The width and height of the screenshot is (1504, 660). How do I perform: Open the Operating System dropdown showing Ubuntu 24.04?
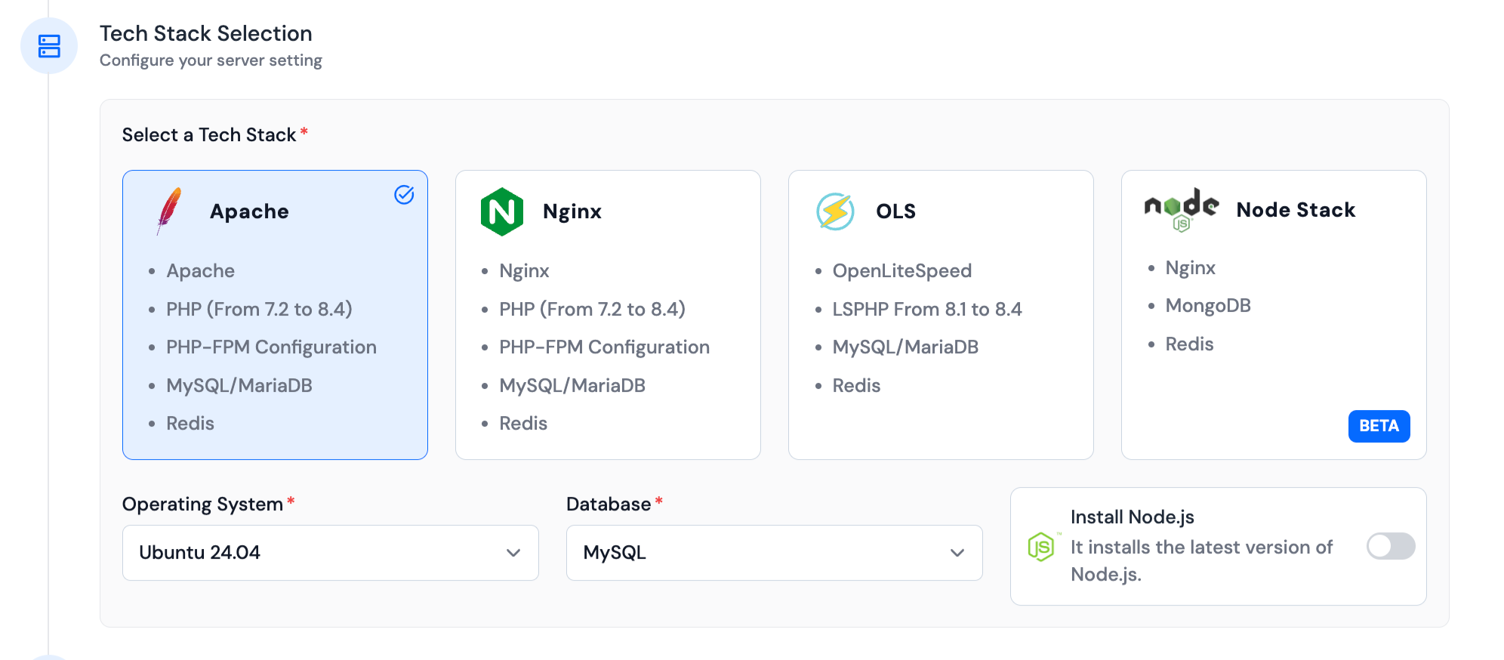(x=331, y=553)
